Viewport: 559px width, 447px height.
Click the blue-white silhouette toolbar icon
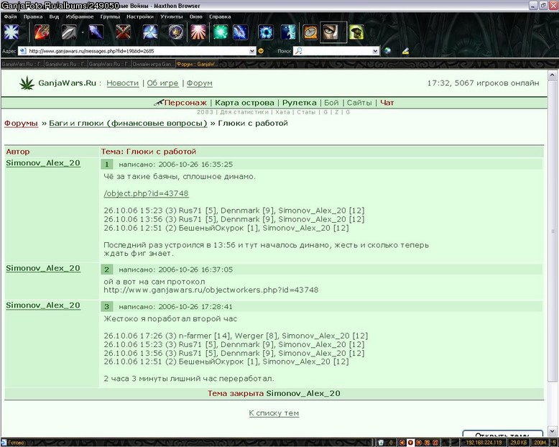[288, 32]
